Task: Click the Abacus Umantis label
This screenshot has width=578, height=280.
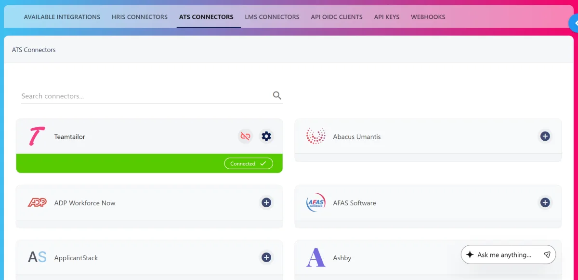Action: click(x=357, y=137)
